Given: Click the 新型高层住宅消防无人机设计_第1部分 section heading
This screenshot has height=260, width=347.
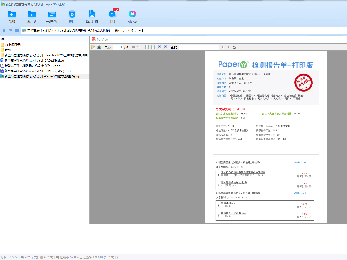Looking at the screenshot, I should point(238,162).
